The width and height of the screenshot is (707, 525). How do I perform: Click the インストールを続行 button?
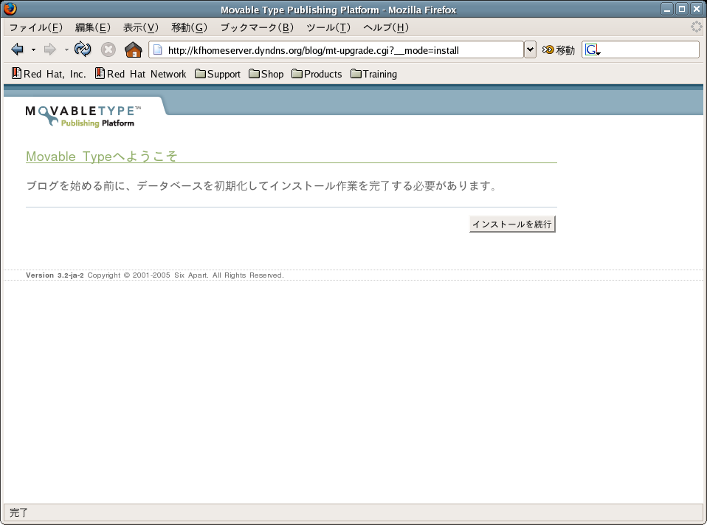(x=512, y=224)
